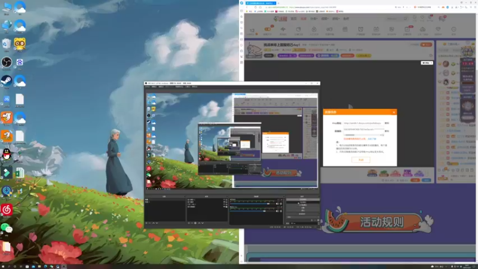Launch NetEase Cloud Music red icon
Viewport: 478px width, 269px height.
[7, 210]
